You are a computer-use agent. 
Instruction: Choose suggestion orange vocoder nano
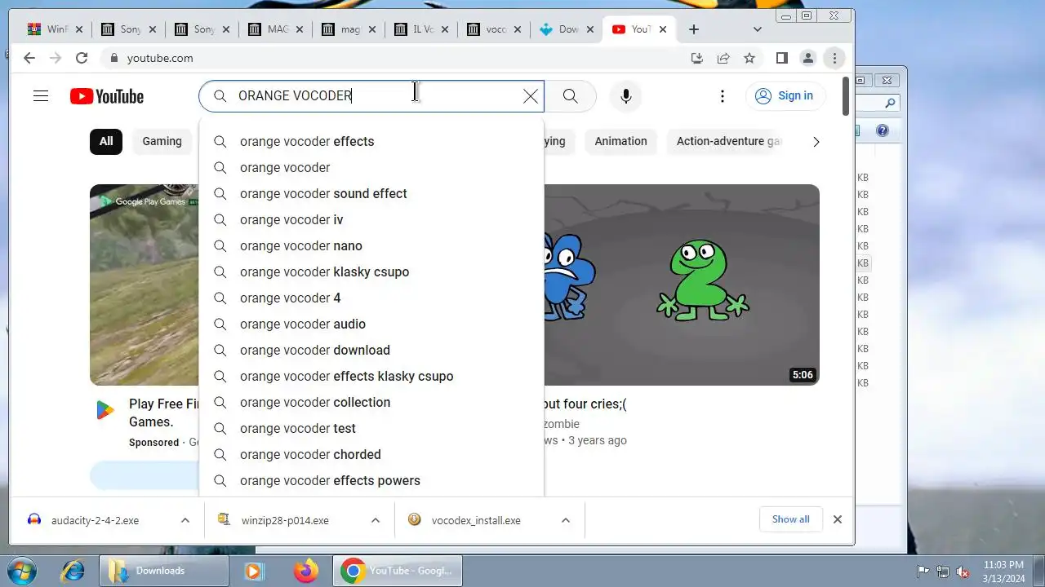click(371, 245)
